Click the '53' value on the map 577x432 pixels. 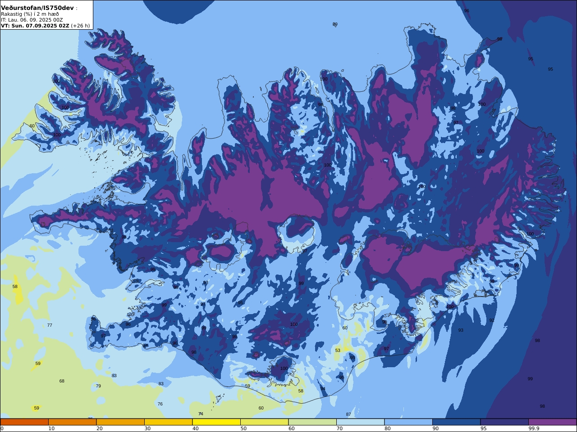[x=338, y=351]
